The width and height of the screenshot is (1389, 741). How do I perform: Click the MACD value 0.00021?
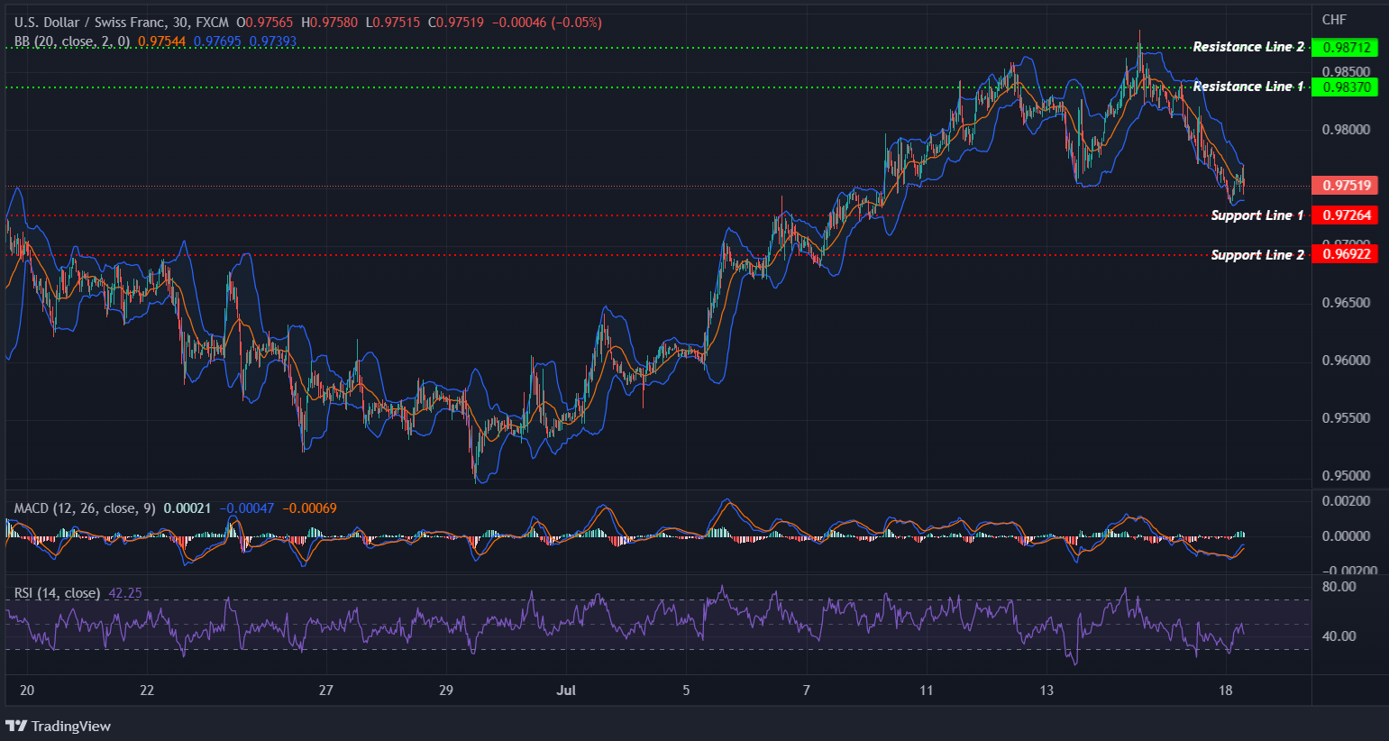click(x=187, y=508)
